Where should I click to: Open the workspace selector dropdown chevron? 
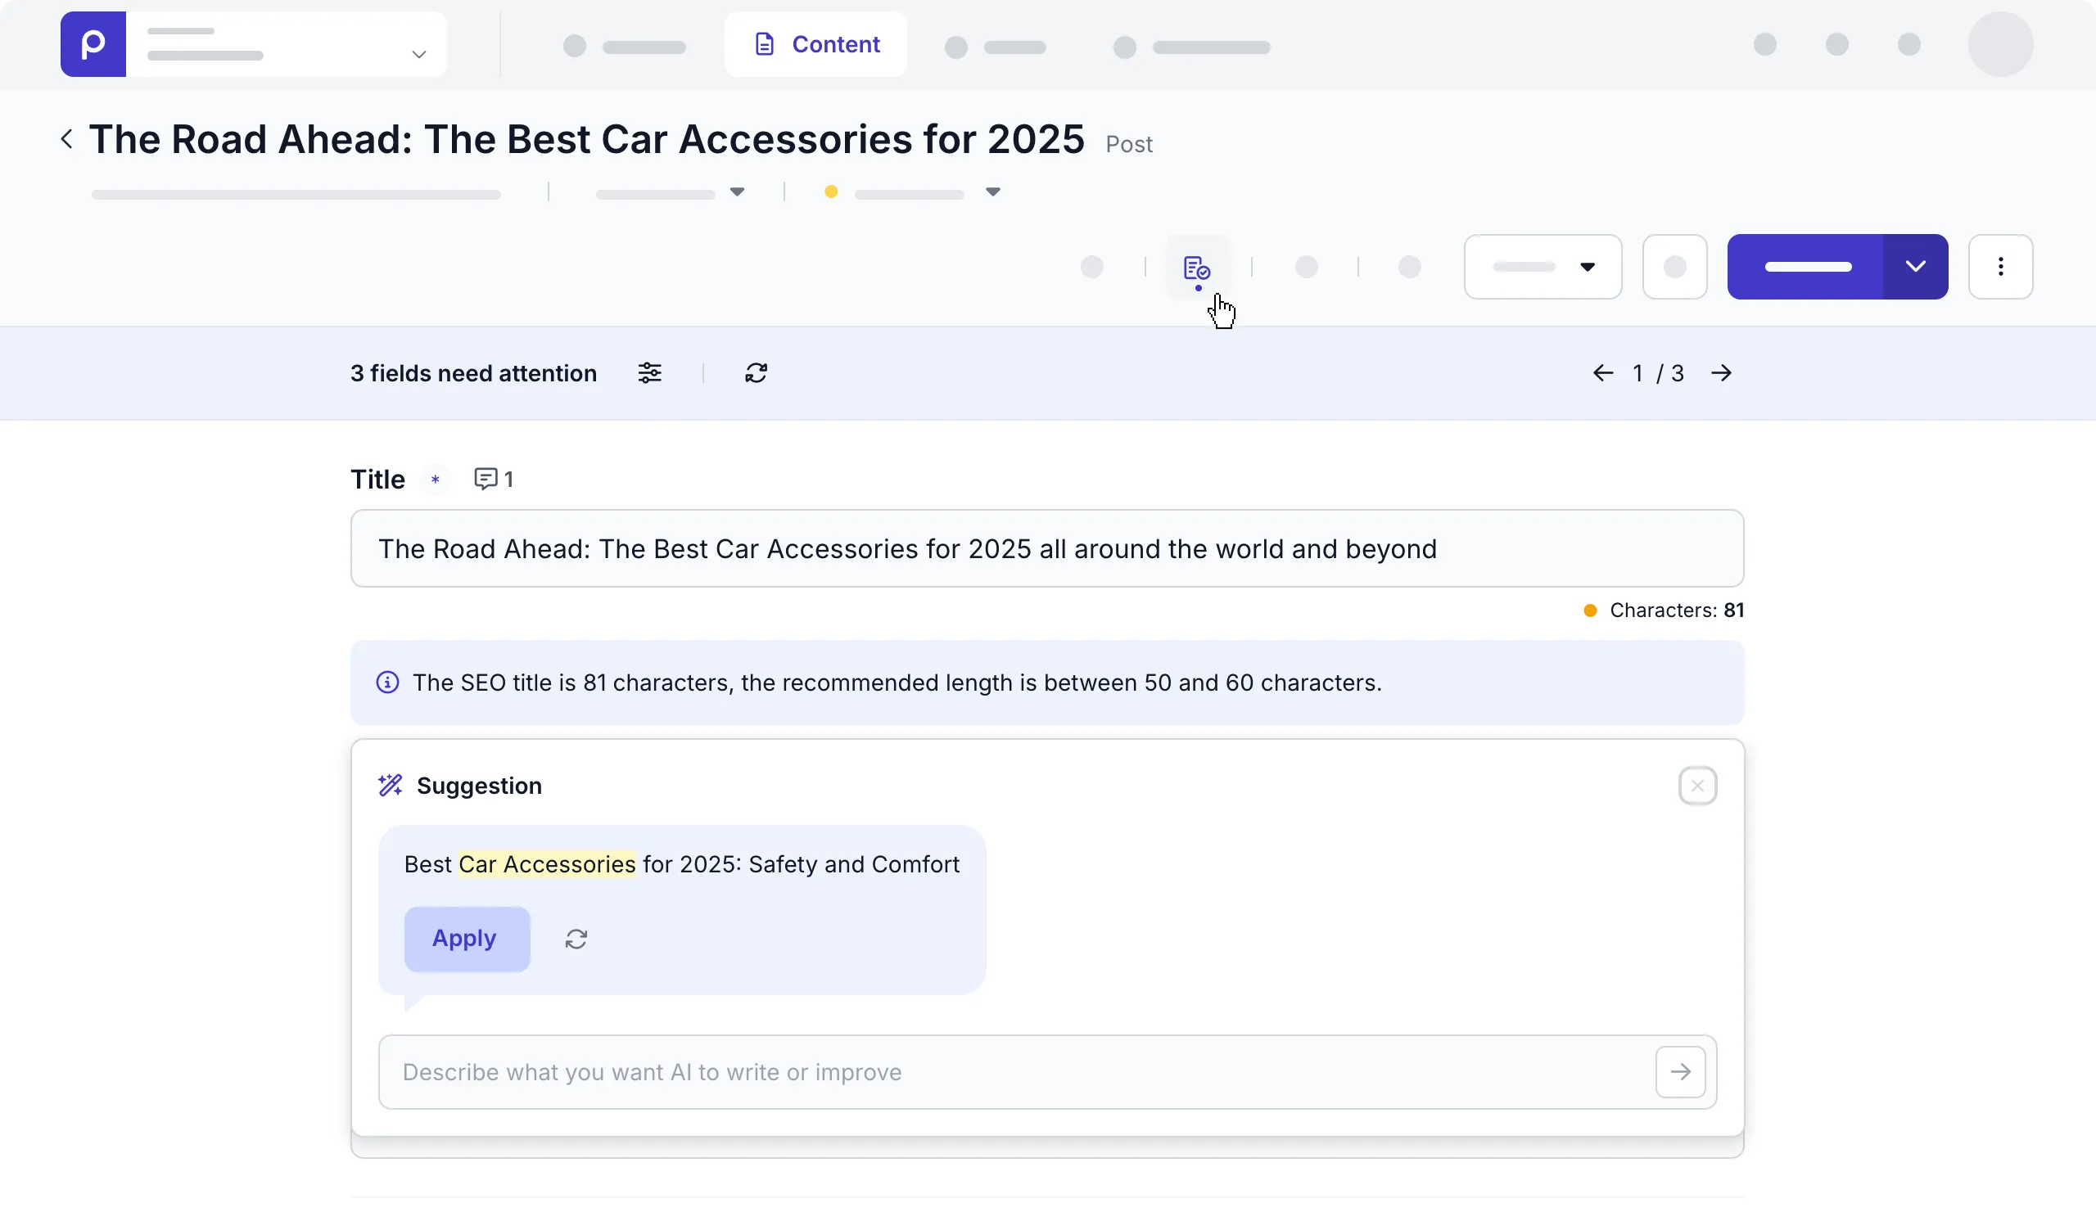(419, 54)
